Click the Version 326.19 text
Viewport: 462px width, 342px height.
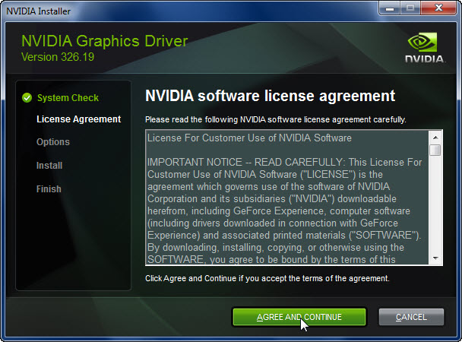(x=58, y=57)
